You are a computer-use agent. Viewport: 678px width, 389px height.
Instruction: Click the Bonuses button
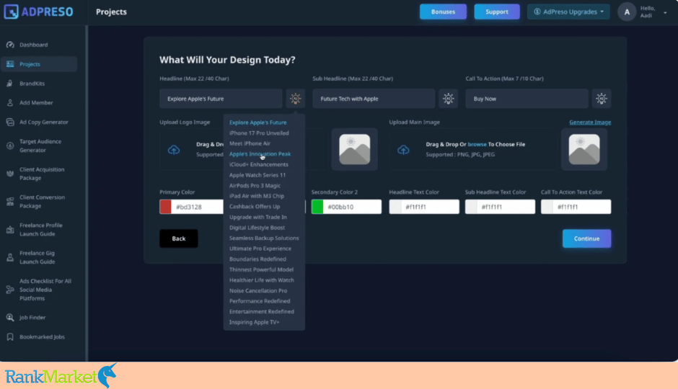pos(443,12)
